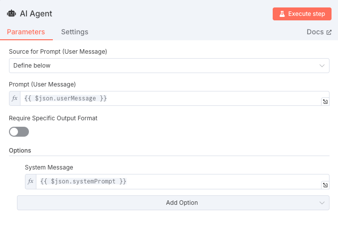Click the external link icon beside Docs
This screenshot has height=250, width=338.
coord(329,32)
